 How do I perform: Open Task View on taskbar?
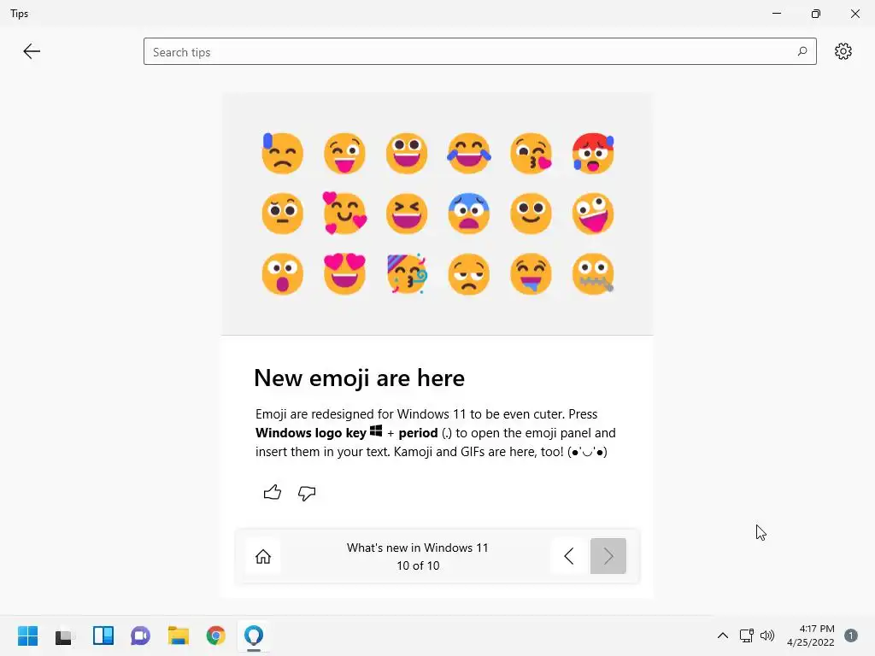(65, 635)
